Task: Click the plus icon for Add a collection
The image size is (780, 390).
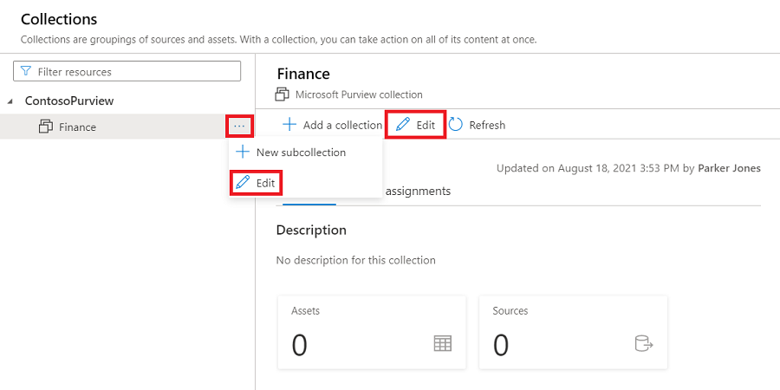Action: pyautogui.click(x=289, y=125)
